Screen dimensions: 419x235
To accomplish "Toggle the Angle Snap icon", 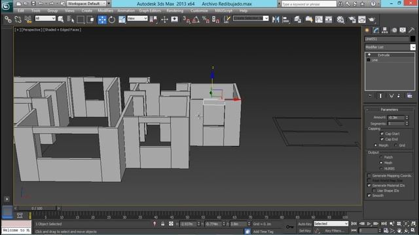I will (196, 20).
